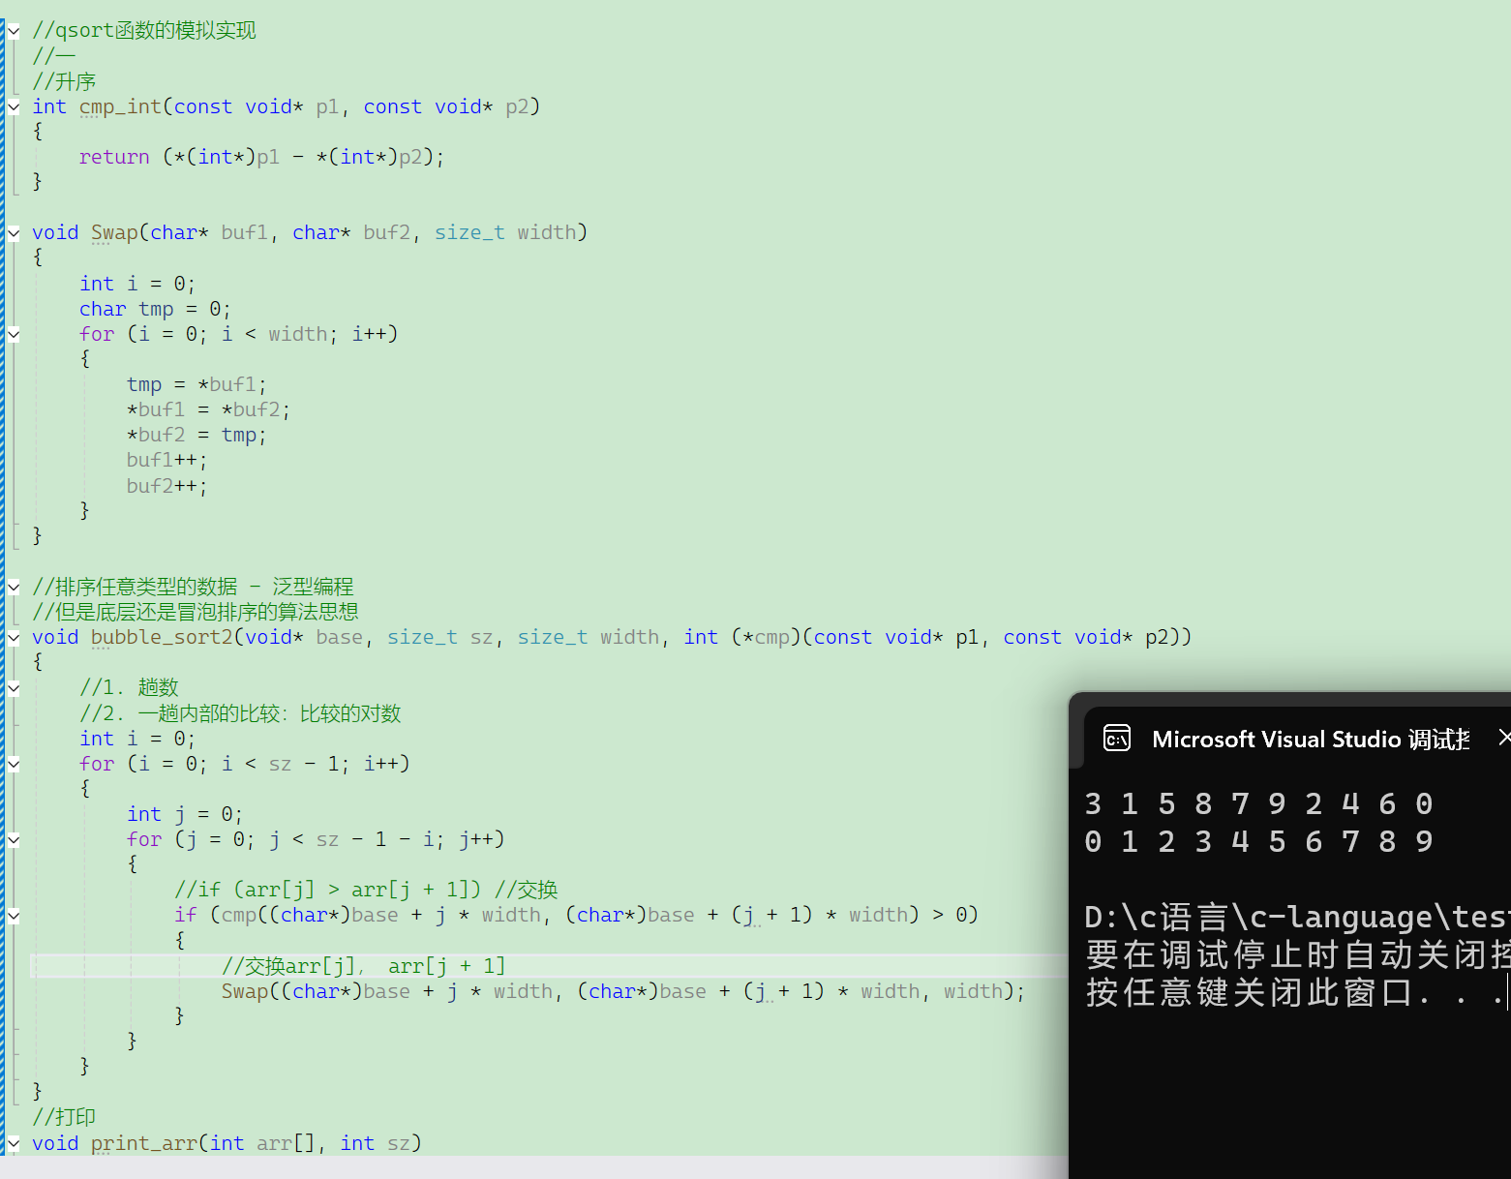Click the 'return' keyword in cmp_int
Screen dimensions: 1511x1179
pos(114,157)
